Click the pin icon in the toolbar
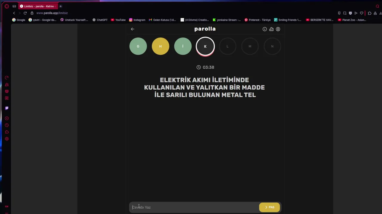Screen dimensions: 382x214 [339, 13]
